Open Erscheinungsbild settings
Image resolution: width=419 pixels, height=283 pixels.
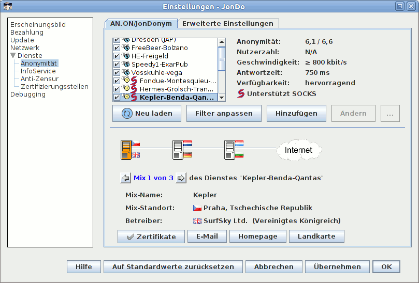click(x=38, y=24)
